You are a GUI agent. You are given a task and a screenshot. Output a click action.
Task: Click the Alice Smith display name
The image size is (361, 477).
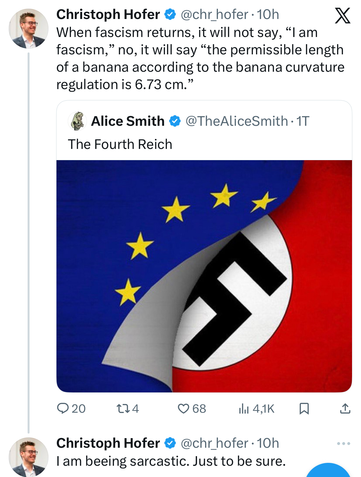point(128,121)
